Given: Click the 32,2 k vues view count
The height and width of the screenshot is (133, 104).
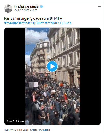Looking at the screenshot, I should click(19, 121).
